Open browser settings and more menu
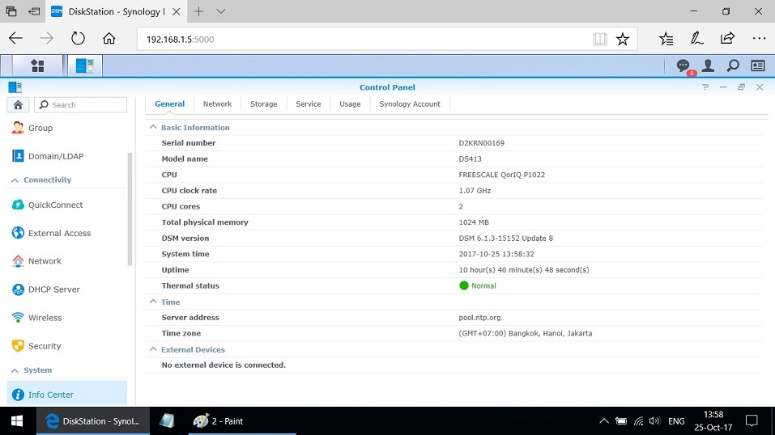775x435 pixels. [x=759, y=39]
